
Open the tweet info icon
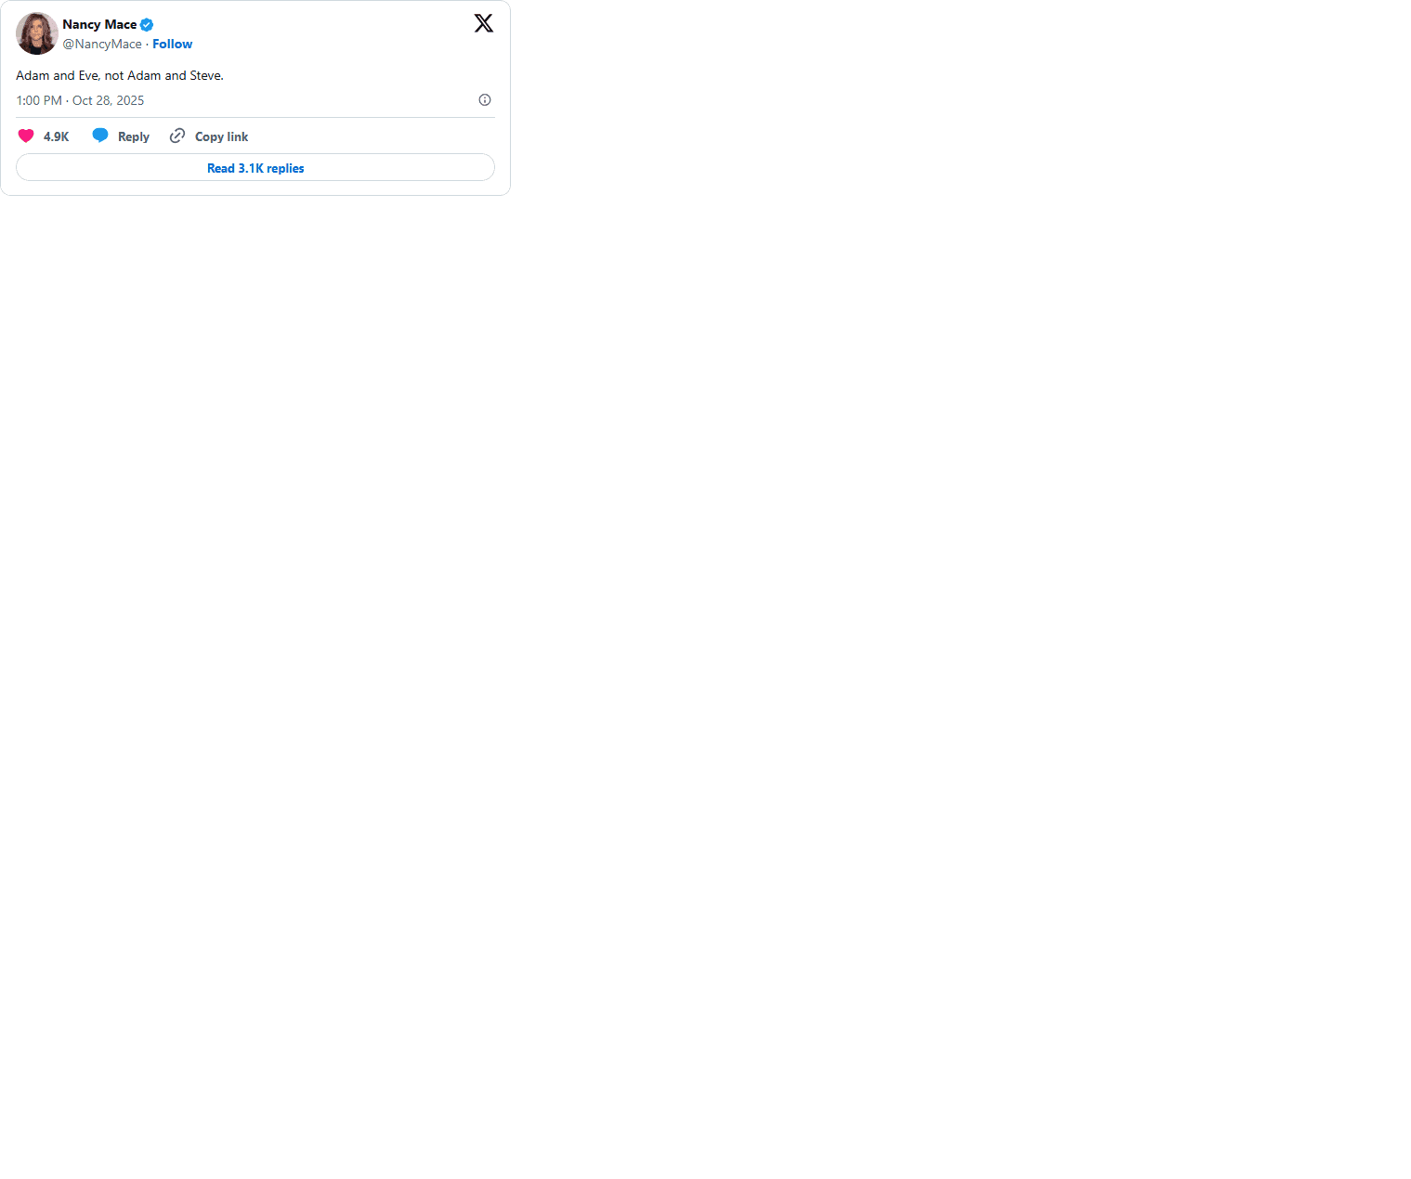485,100
